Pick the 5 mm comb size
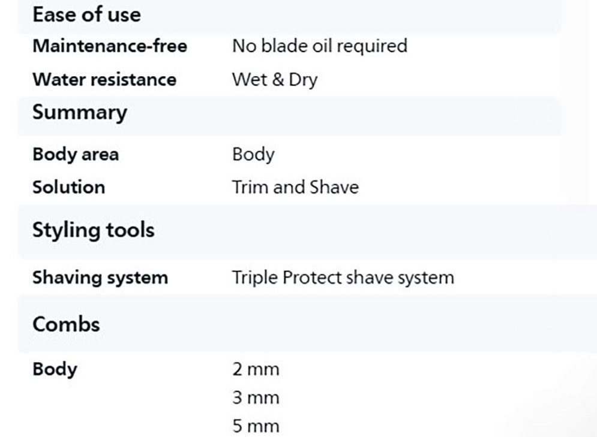The image size is (597, 437). click(x=256, y=427)
